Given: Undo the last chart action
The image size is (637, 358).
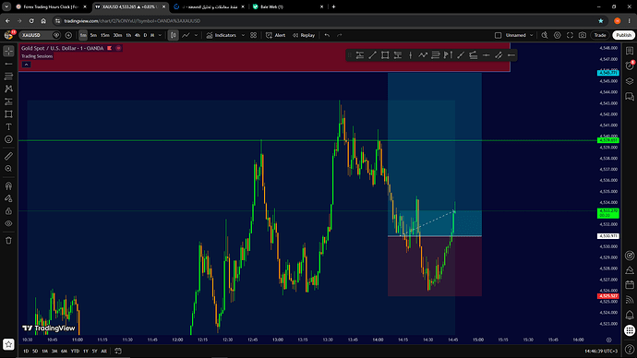Looking at the screenshot, I should click(327, 35).
